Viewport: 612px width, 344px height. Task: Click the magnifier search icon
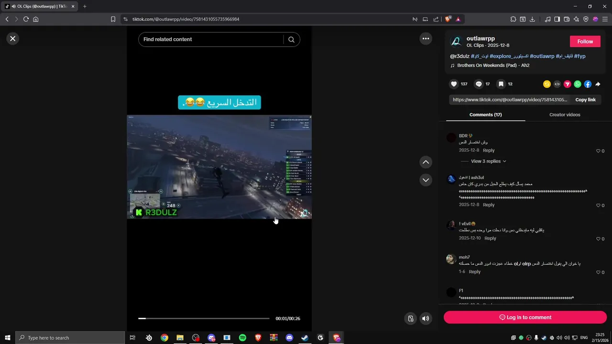[291, 40]
